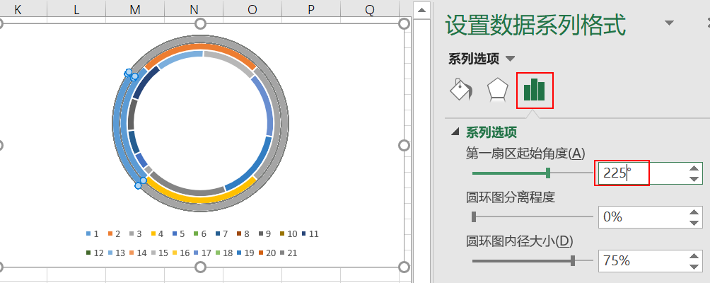Decrease the first slice angle value
The image size is (710, 283).
pos(694,178)
